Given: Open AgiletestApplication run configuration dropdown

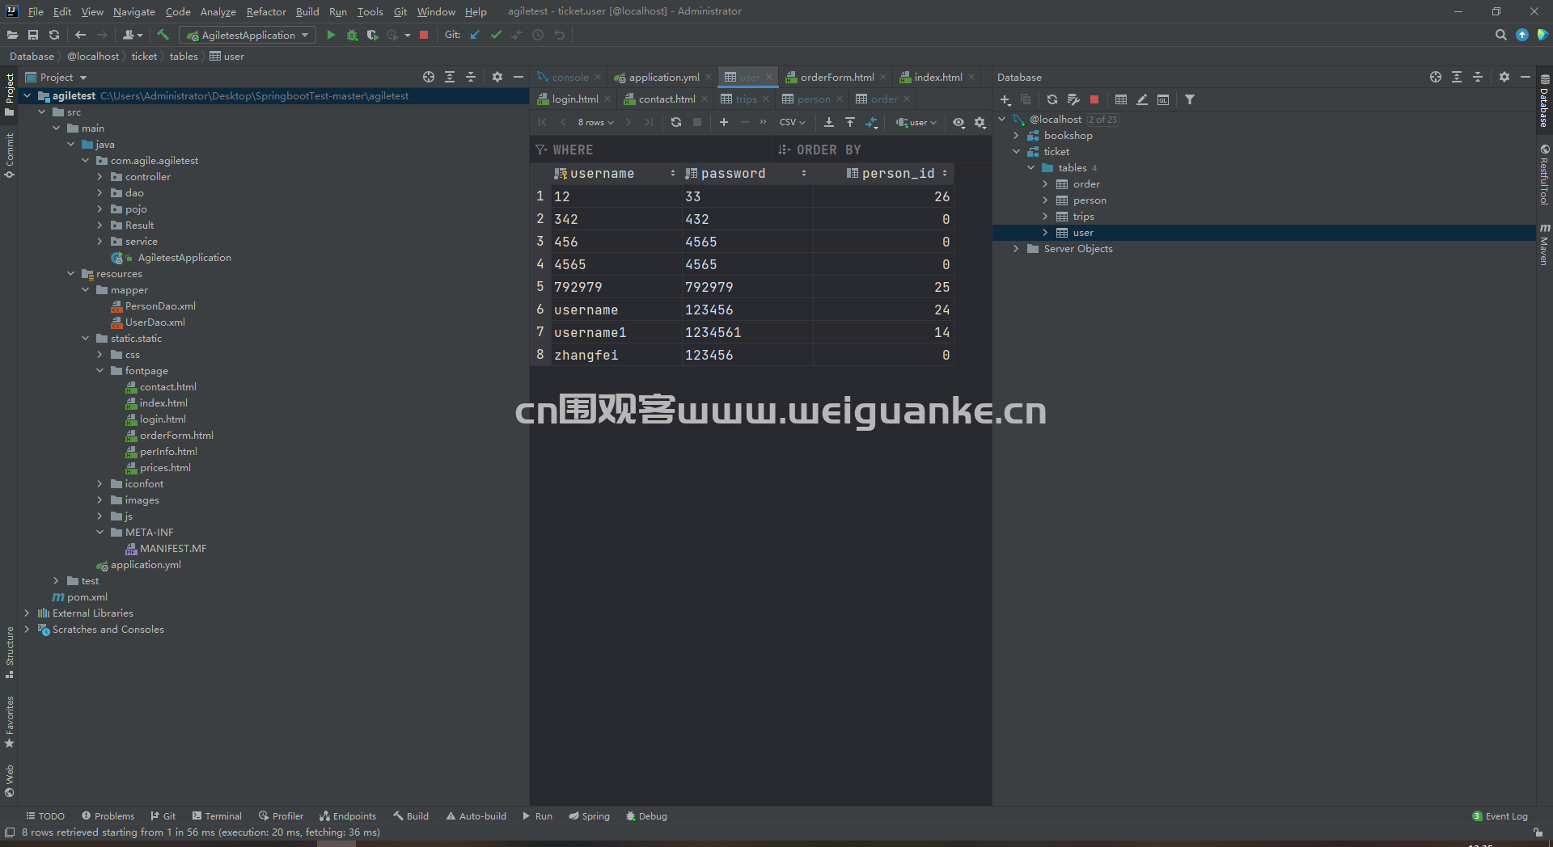Looking at the screenshot, I should tap(248, 35).
